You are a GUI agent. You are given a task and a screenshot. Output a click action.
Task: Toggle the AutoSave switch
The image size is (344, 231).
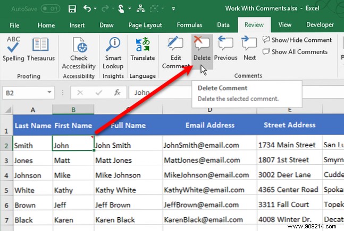tap(51, 8)
